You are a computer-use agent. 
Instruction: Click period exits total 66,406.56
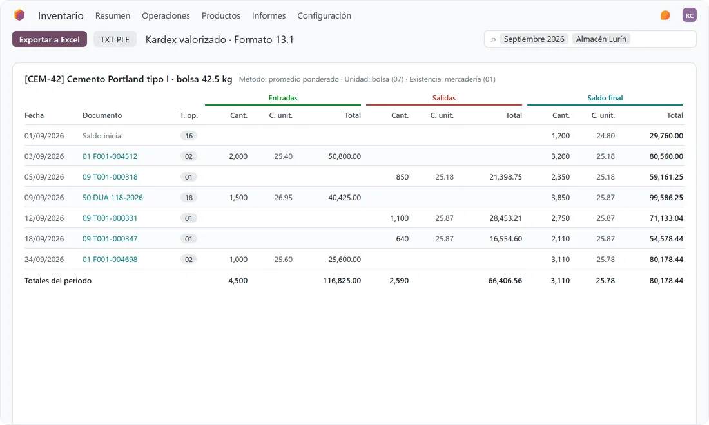(505, 281)
